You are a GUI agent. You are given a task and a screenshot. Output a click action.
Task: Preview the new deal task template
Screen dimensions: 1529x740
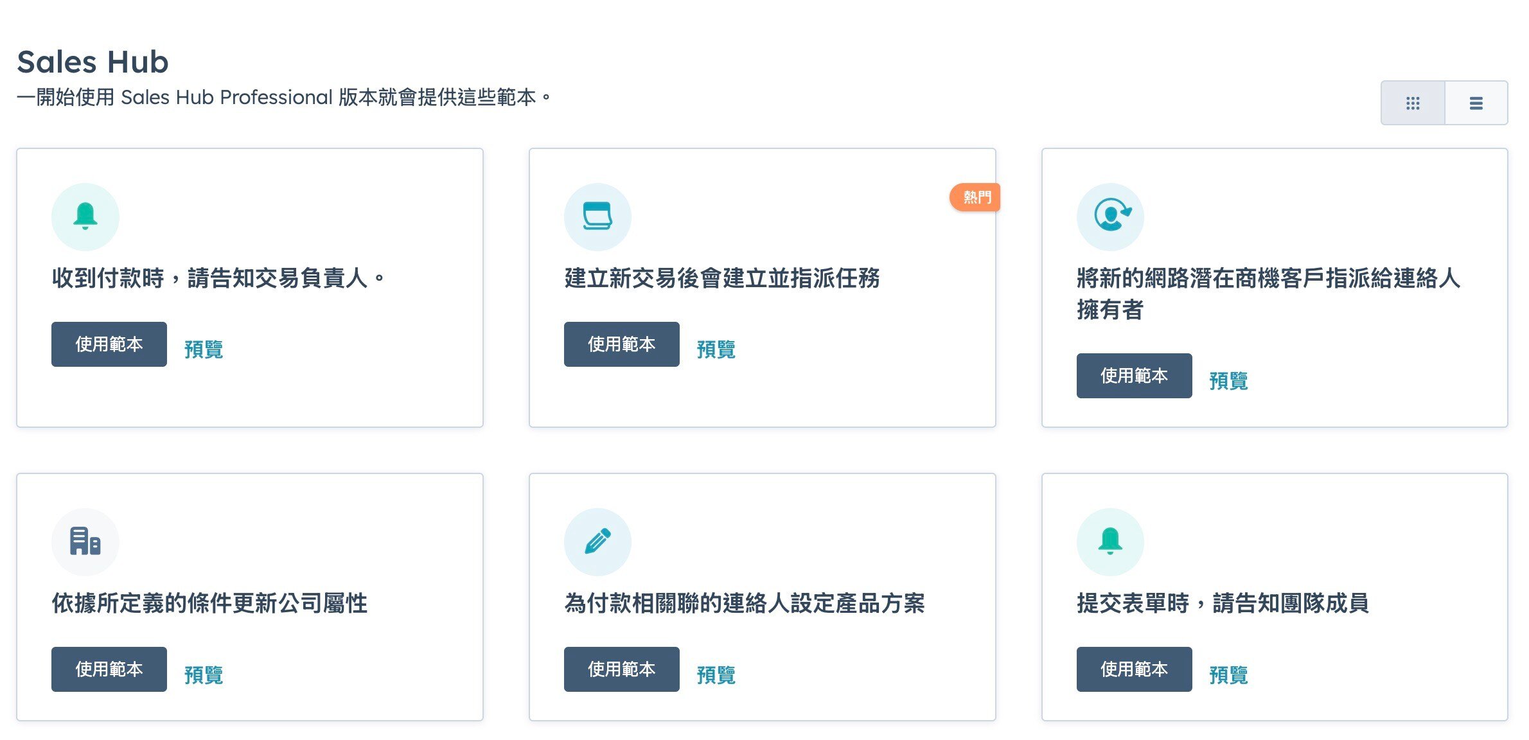(715, 349)
